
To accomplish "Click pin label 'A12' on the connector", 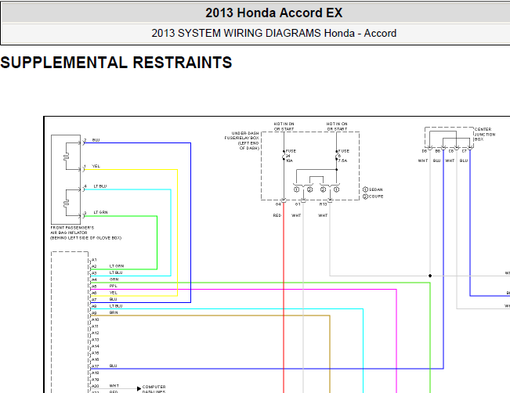I will (95, 333).
